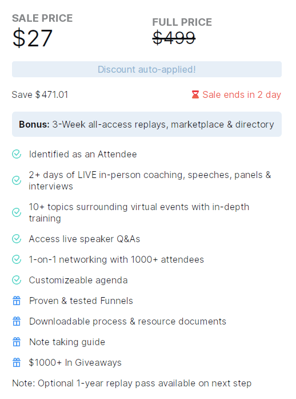
Task: Click check icon beside 2+ days of LIVE coaching
Action: [17, 180]
